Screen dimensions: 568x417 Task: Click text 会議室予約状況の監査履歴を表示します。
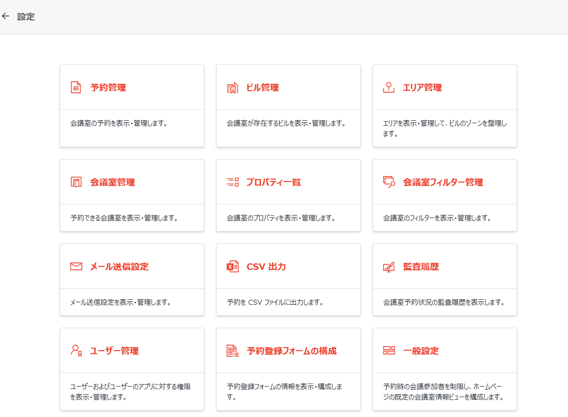(444, 302)
